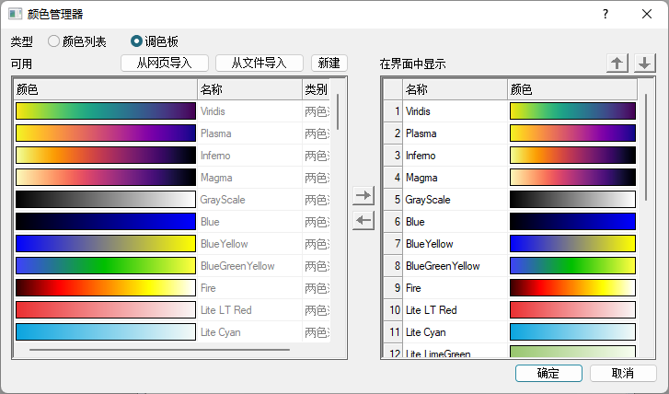Click the 从文件导入 button
669x394 pixels.
pos(259,63)
